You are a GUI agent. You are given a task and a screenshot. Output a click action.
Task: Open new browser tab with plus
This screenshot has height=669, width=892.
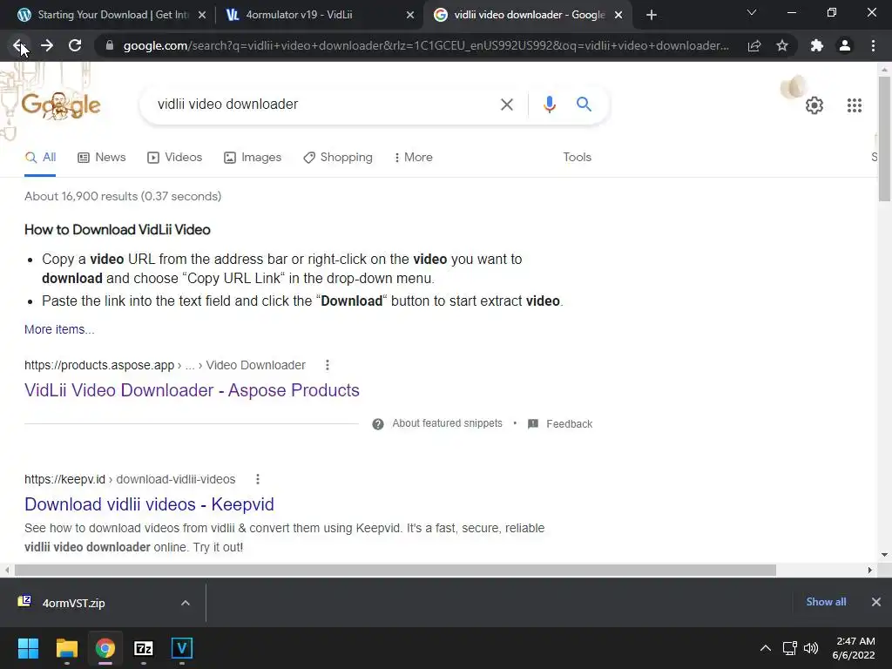652,15
